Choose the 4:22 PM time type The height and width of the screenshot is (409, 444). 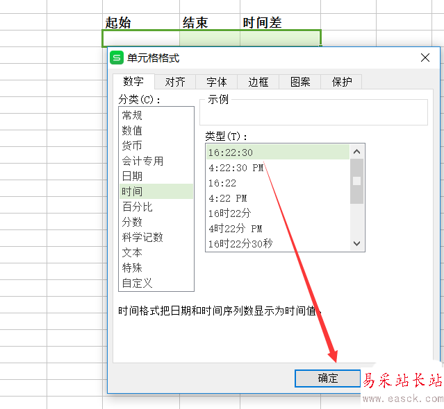tap(278, 198)
